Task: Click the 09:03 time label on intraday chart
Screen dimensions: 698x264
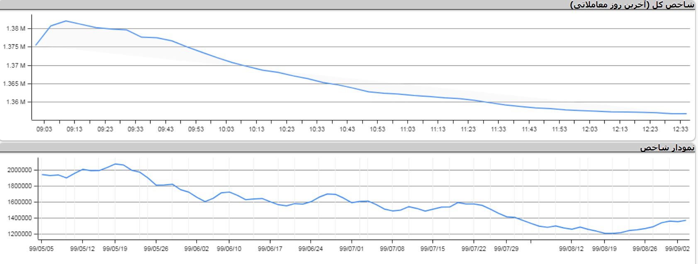Action: pos(44,129)
